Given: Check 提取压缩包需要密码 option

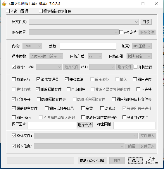Looking at the screenshot, I should click(x=83, y=117).
